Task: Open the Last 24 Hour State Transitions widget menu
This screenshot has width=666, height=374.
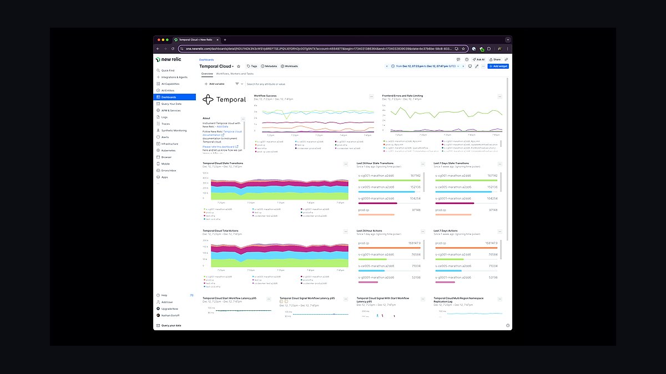Action: click(423, 164)
